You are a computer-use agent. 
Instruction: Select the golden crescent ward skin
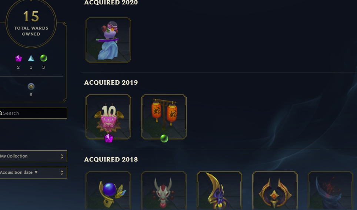(220, 191)
